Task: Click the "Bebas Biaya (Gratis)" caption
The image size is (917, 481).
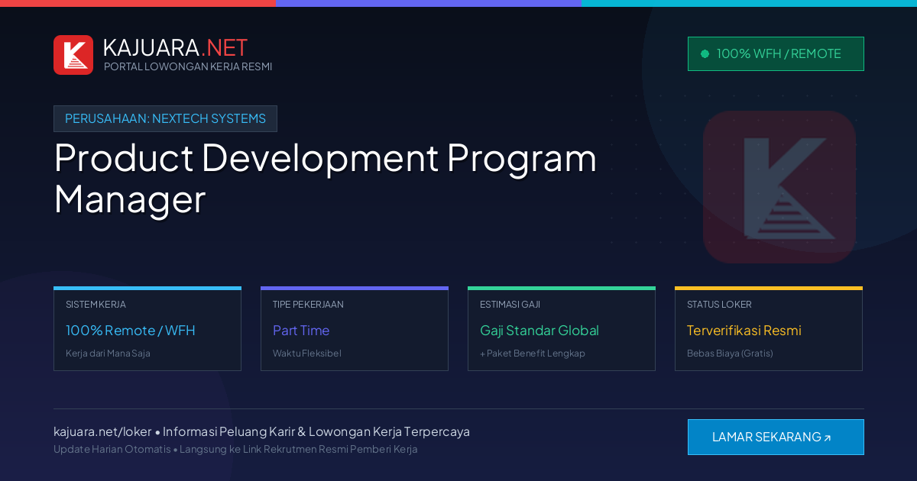Action: point(730,353)
